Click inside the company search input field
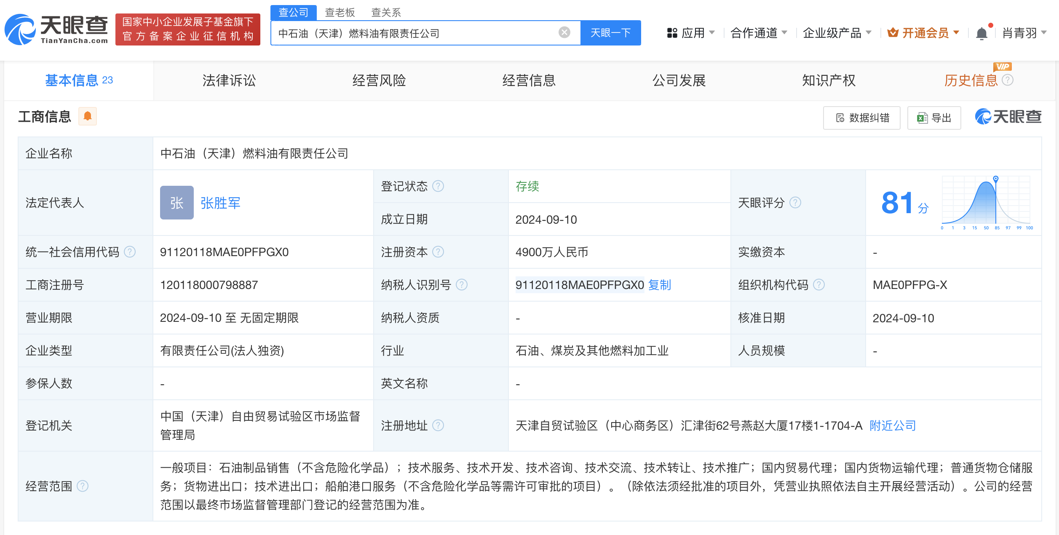1059x535 pixels. pyautogui.click(x=421, y=32)
